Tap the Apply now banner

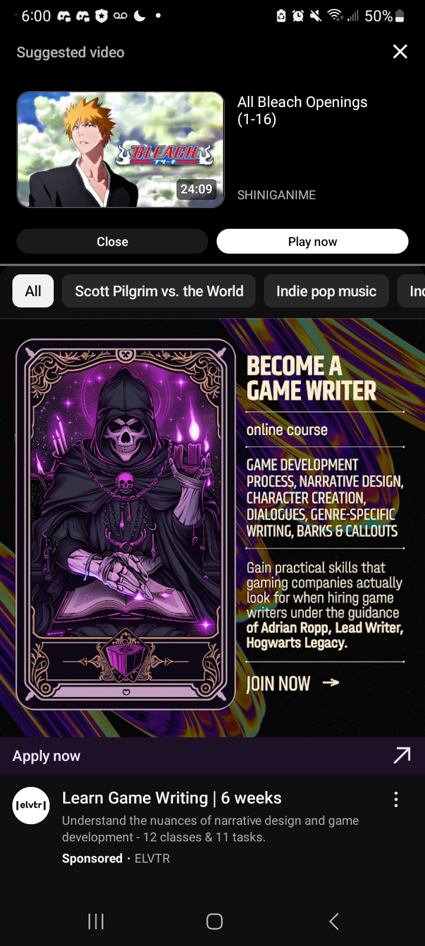coord(212,756)
